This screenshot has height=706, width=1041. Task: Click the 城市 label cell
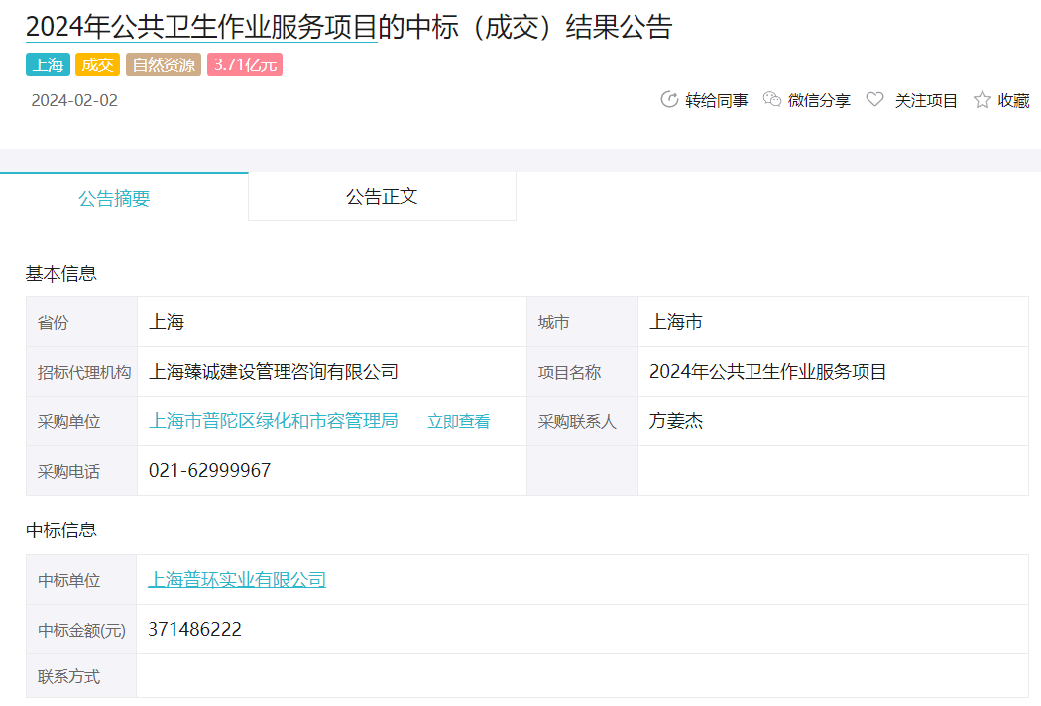[x=582, y=322]
